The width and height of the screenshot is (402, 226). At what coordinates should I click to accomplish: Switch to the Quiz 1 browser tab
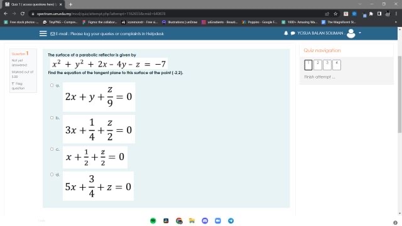[x=33, y=4]
